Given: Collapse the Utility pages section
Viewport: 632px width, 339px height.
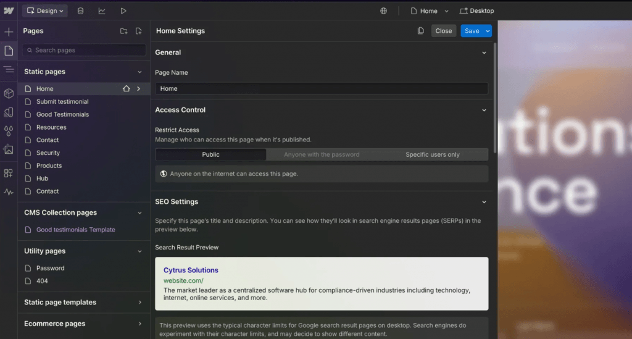Looking at the screenshot, I should pos(139,251).
